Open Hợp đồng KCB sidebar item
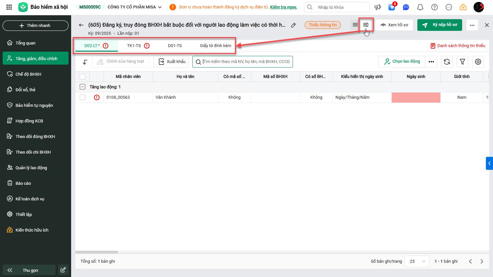Screen dimensions: 493x277 (x=35, y=121)
